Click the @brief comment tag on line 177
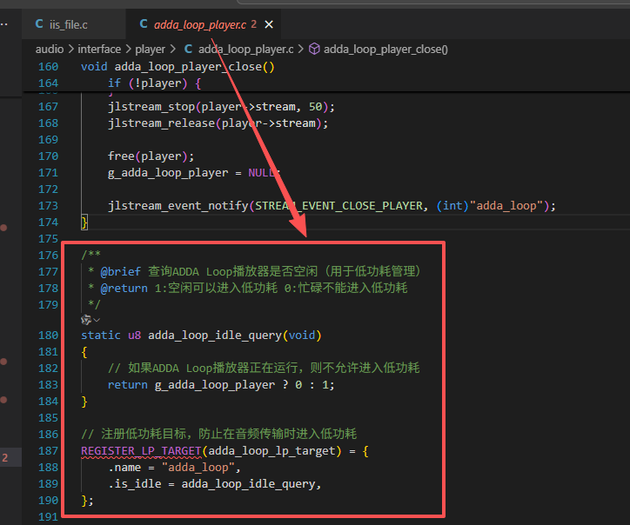630x525 pixels. [x=121, y=272]
